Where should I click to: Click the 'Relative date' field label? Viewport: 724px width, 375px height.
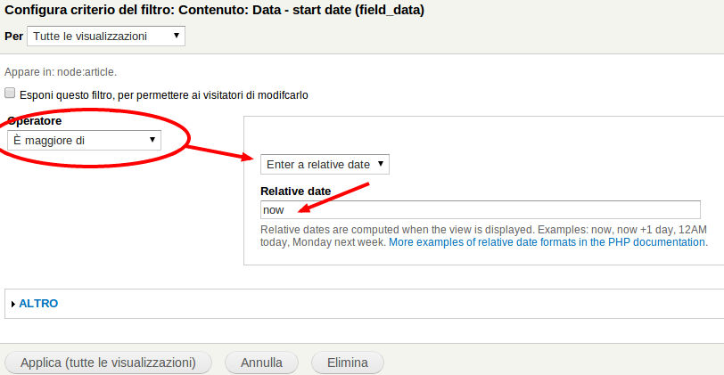tap(295, 191)
